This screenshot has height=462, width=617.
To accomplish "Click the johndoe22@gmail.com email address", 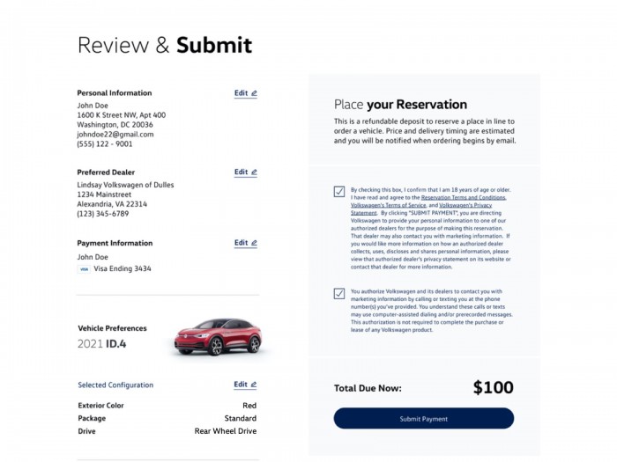I will tap(115, 135).
